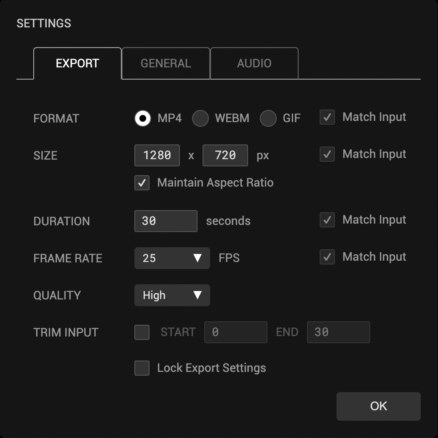
Task: Toggle Match Input checkbox for Duration
Action: (327, 220)
